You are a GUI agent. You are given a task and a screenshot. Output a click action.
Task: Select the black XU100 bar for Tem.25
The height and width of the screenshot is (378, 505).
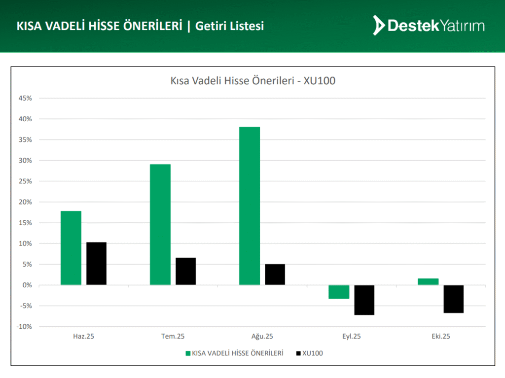point(185,271)
